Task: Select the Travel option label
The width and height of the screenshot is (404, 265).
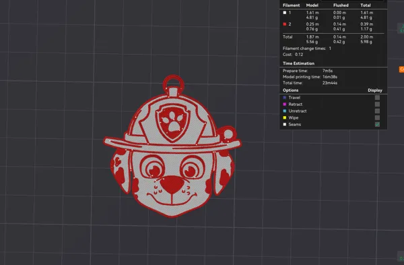Action: click(x=294, y=98)
